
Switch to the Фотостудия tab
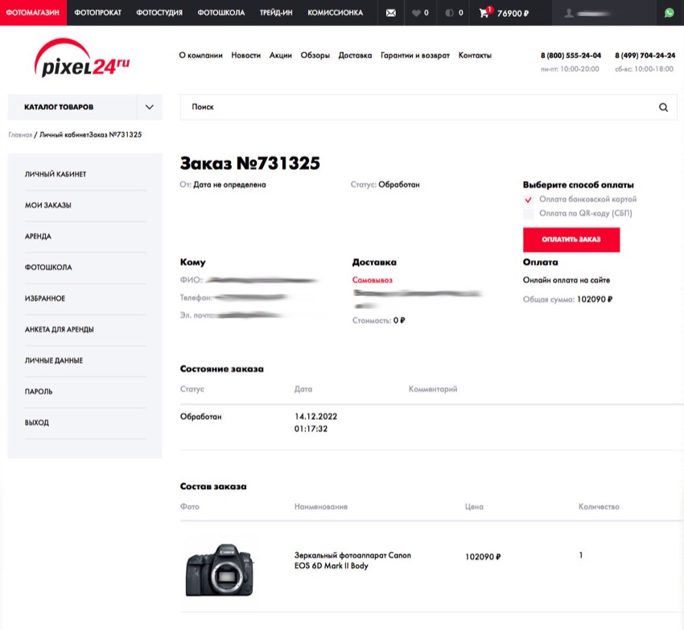159,13
